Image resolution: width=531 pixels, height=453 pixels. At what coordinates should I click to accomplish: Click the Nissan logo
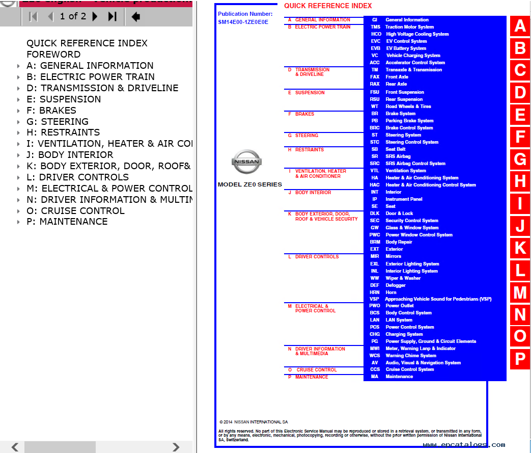(246, 162)
